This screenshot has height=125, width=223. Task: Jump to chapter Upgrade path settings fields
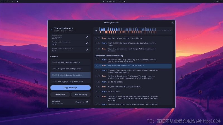click(71, 69)
